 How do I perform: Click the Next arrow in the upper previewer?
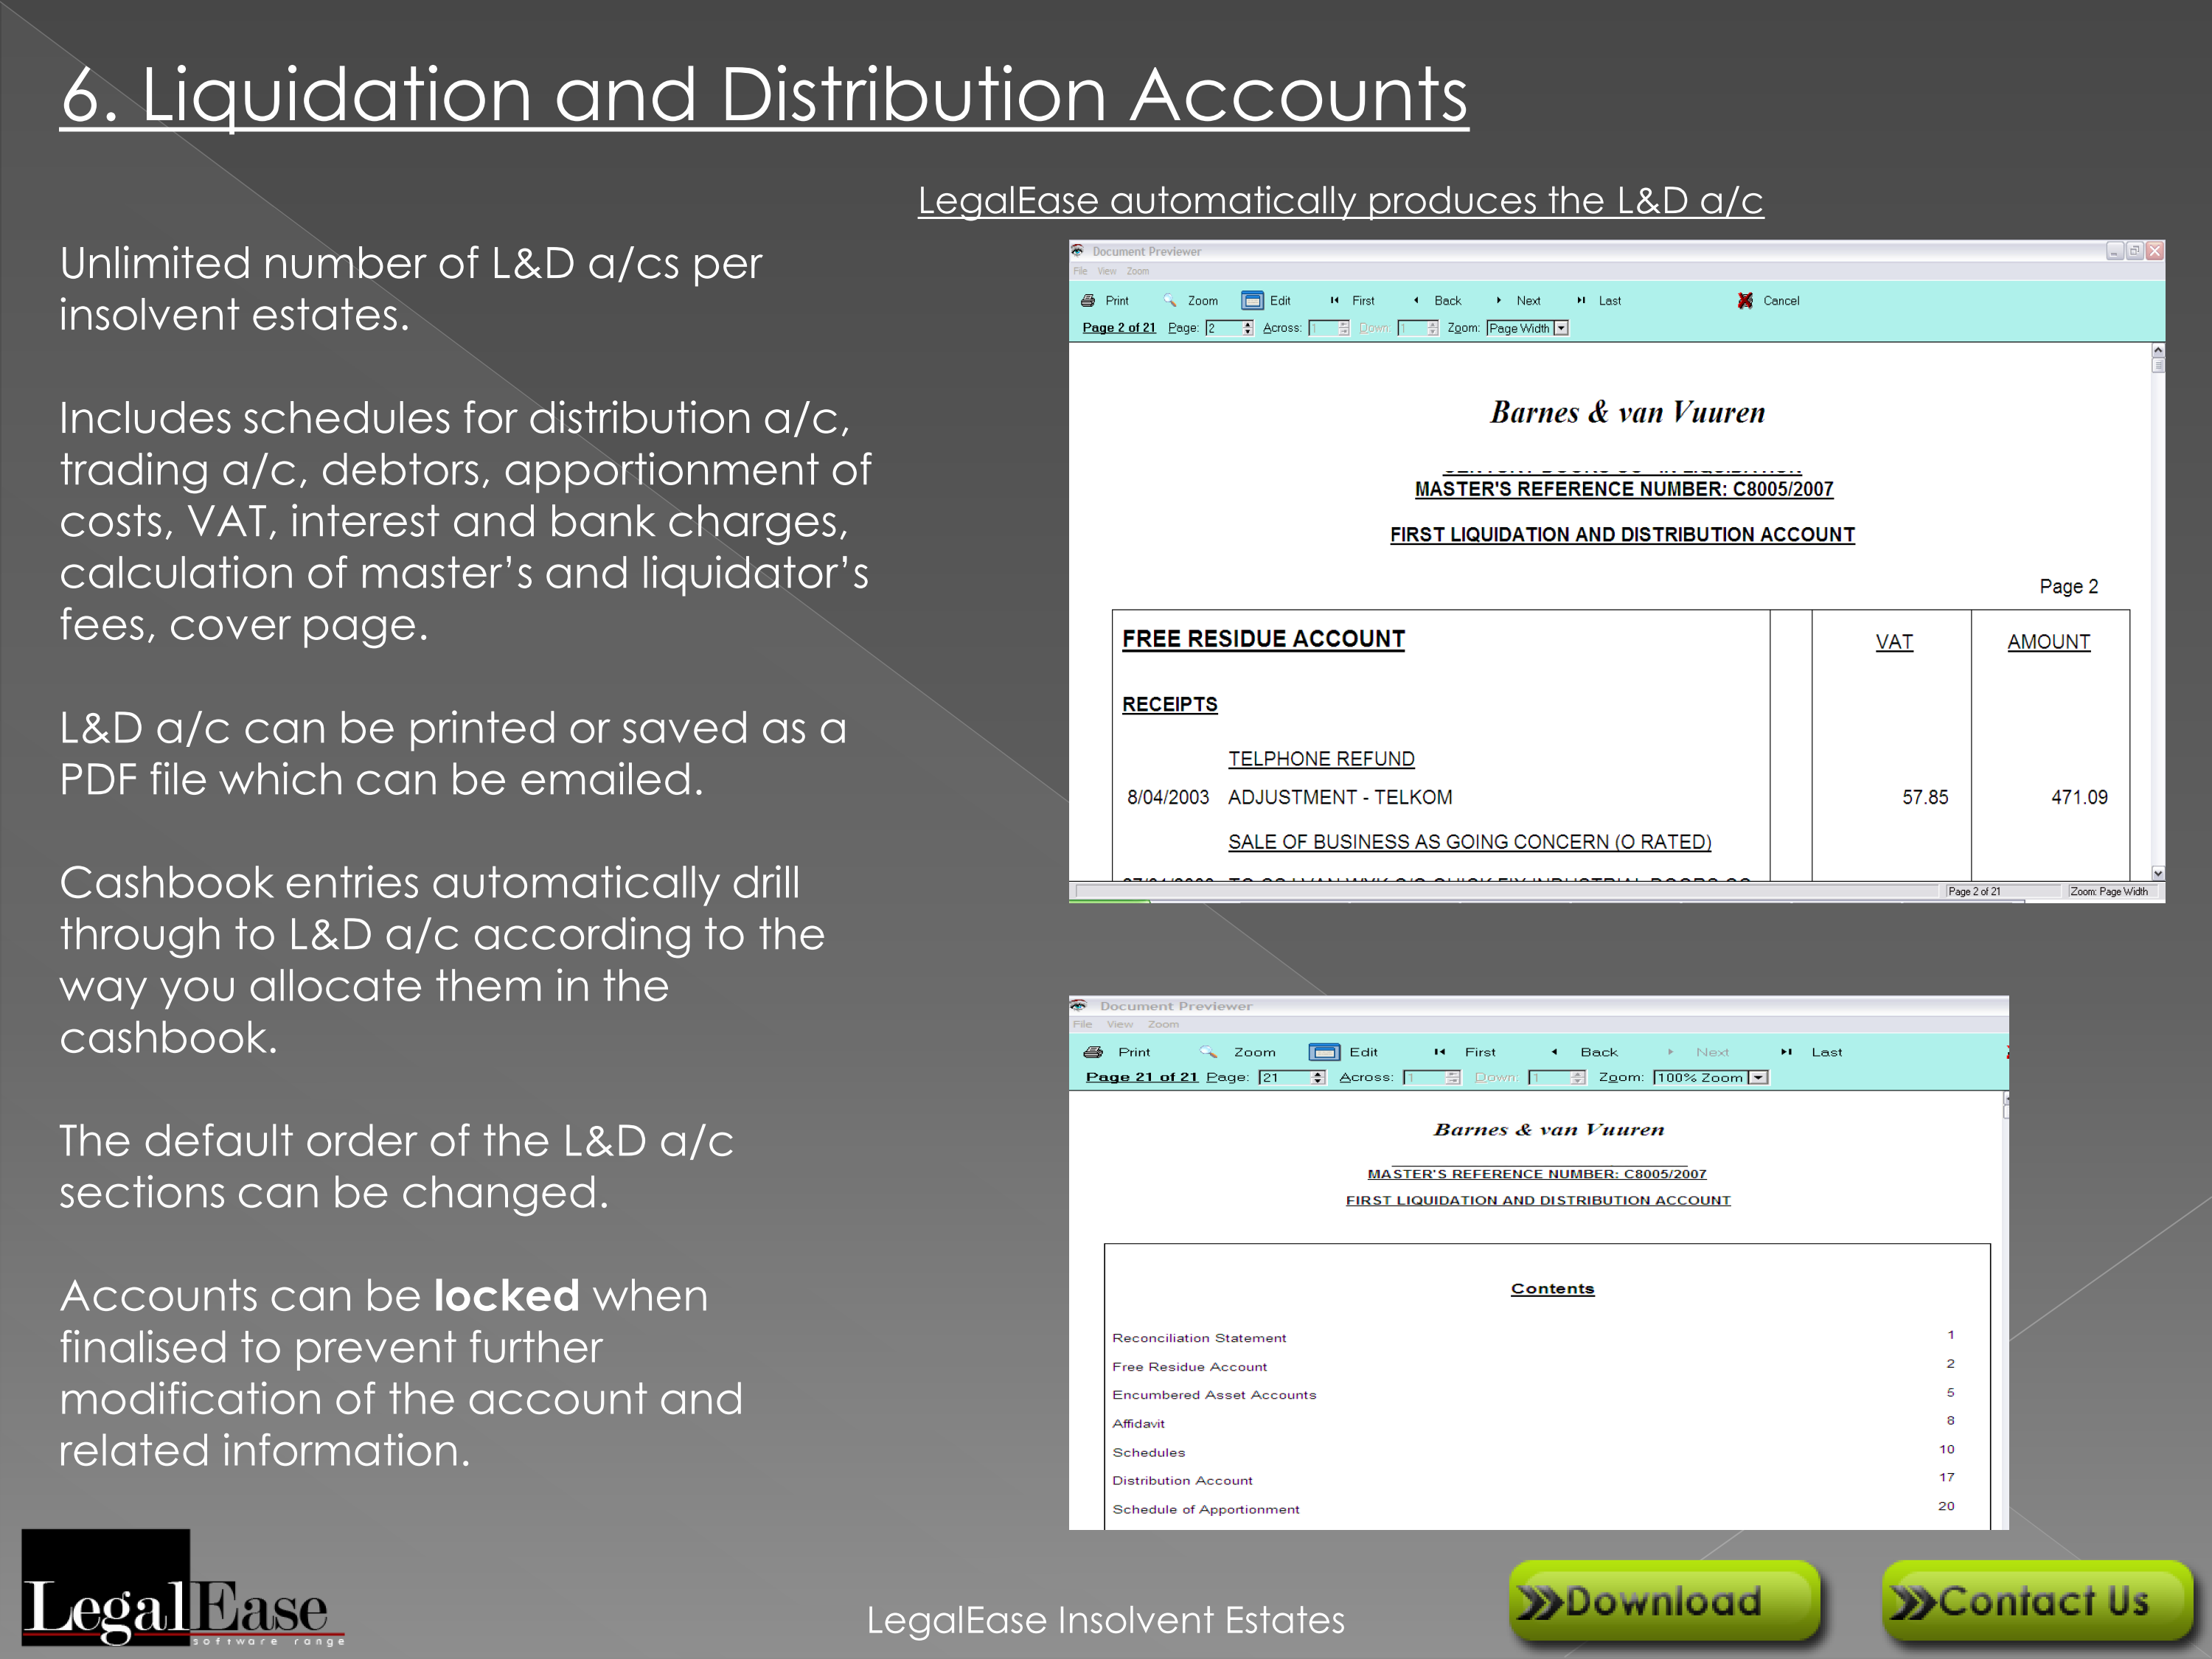pos(1498,300)
